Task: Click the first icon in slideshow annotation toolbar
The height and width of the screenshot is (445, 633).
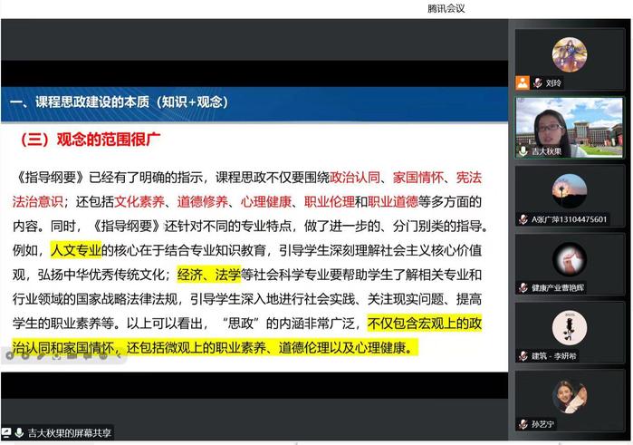Action: tap(9, 355)
